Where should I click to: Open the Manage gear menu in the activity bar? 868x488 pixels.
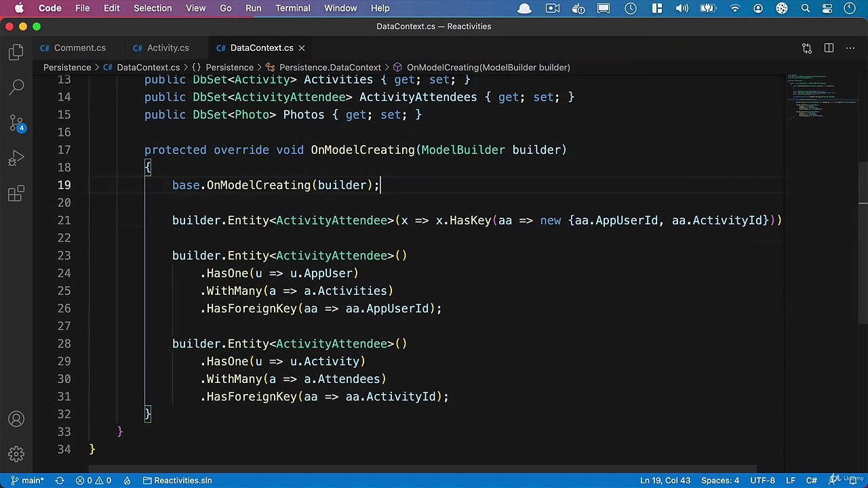pos(16,453)
